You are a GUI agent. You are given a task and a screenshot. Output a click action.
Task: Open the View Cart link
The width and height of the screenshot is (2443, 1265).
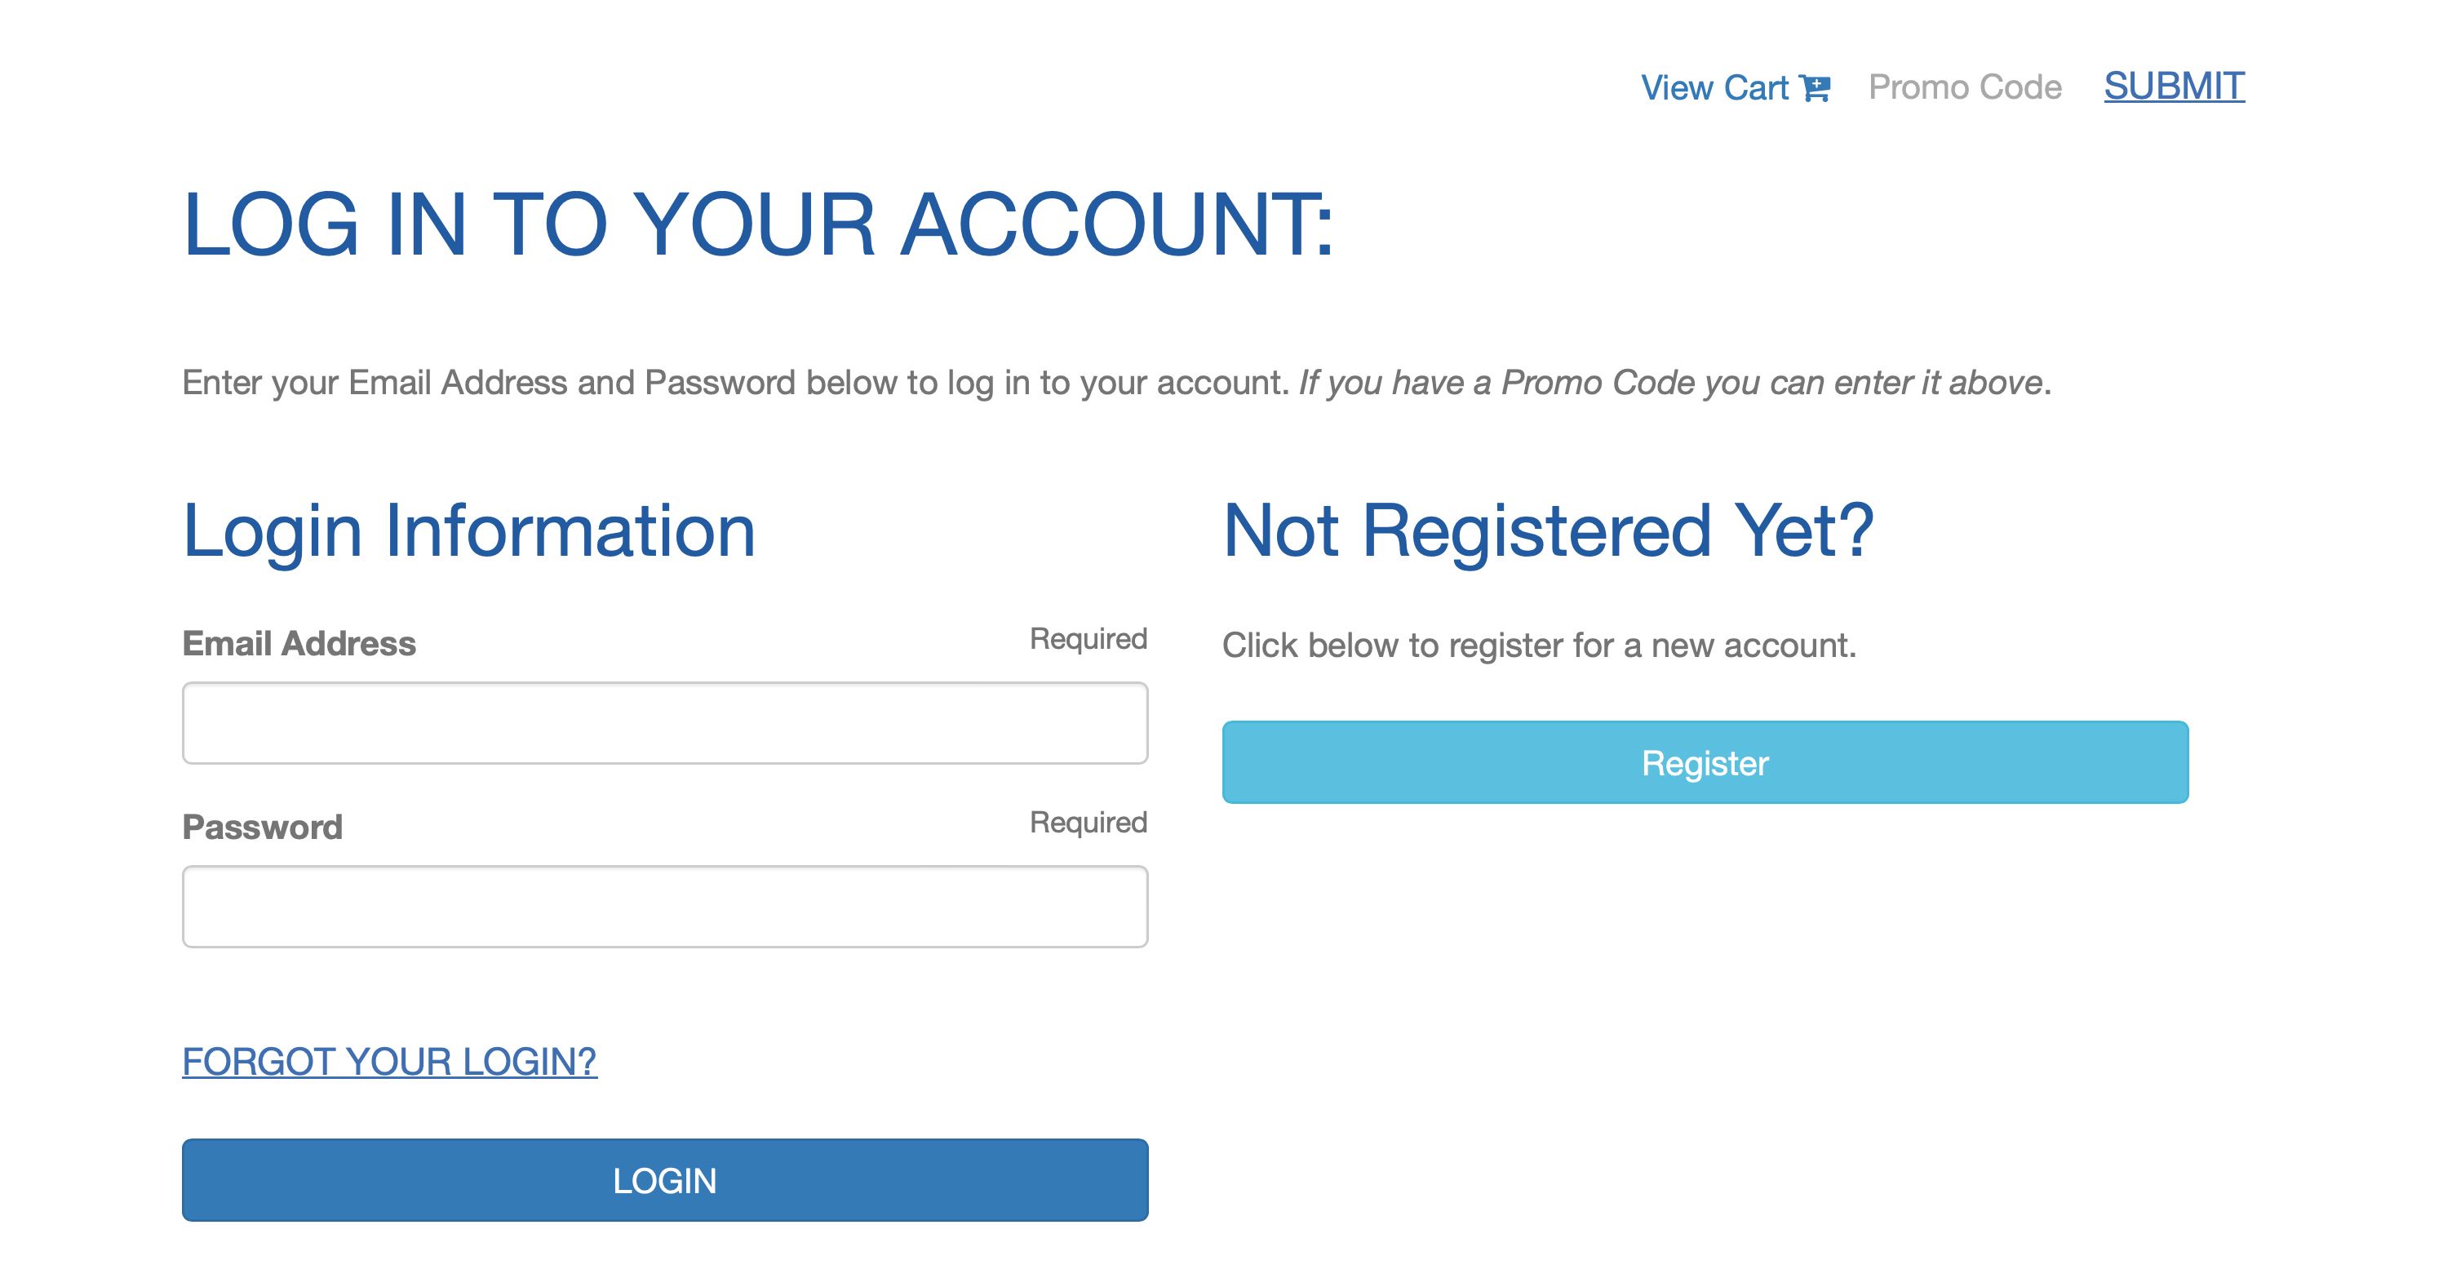click(1735, 88)
